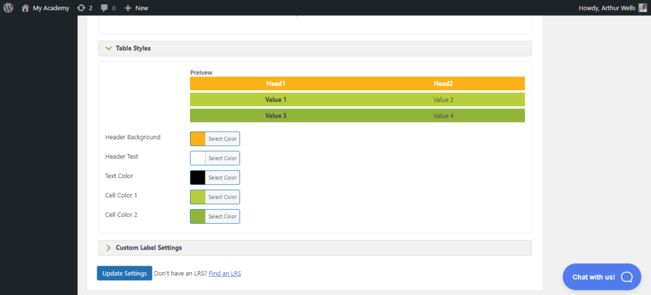
Task: Click the Header Background label
Action: click(x=133, y=137)
